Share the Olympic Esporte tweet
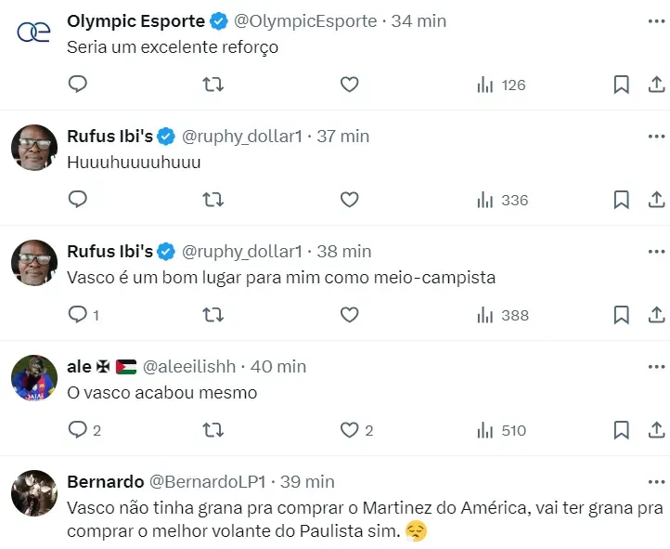 (x=655, y=85)
